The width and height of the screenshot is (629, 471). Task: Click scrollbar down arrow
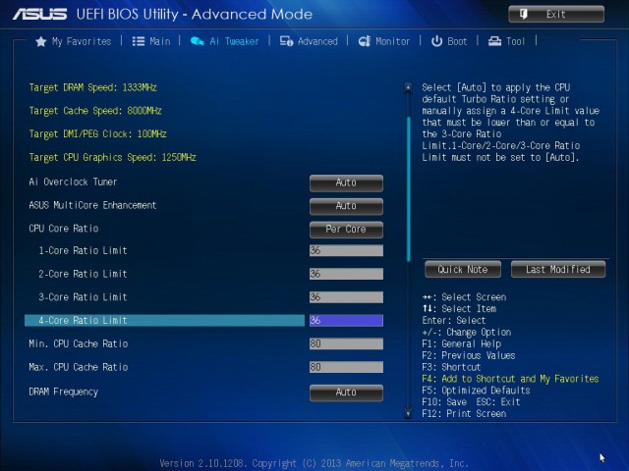pyautogui.click(x=408, y=413)
